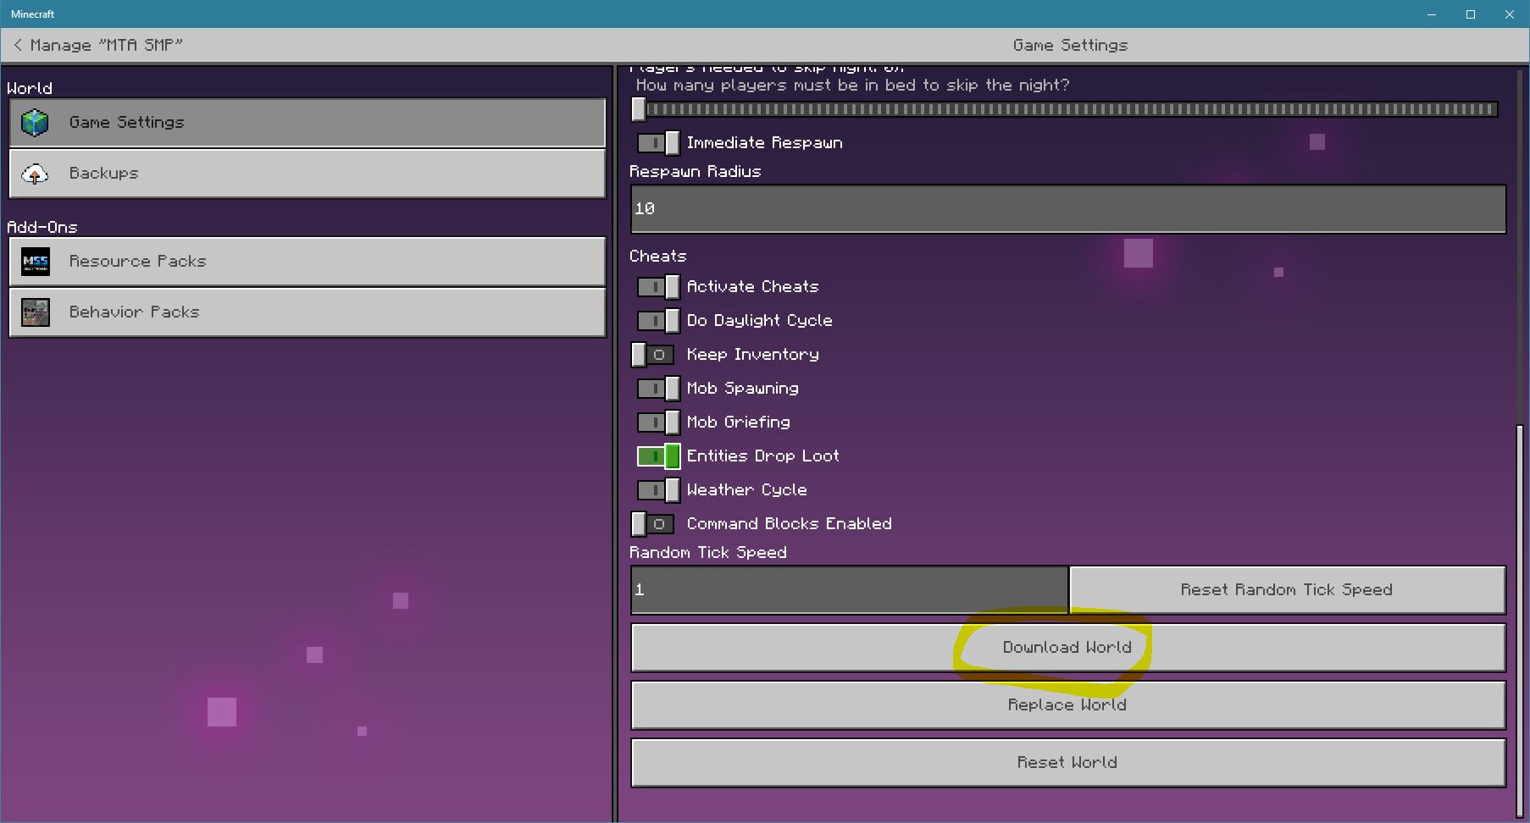Image resolution: width=1530 pixels, height=823 pixels.
Task: Open the Resource Packs section
Action: coord(308,262)
